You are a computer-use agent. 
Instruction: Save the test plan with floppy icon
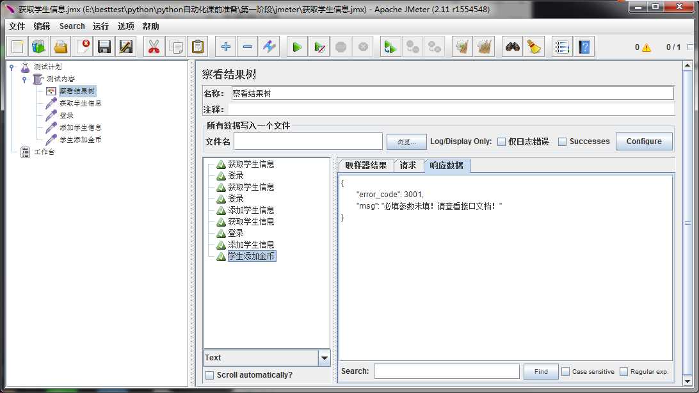104,47
